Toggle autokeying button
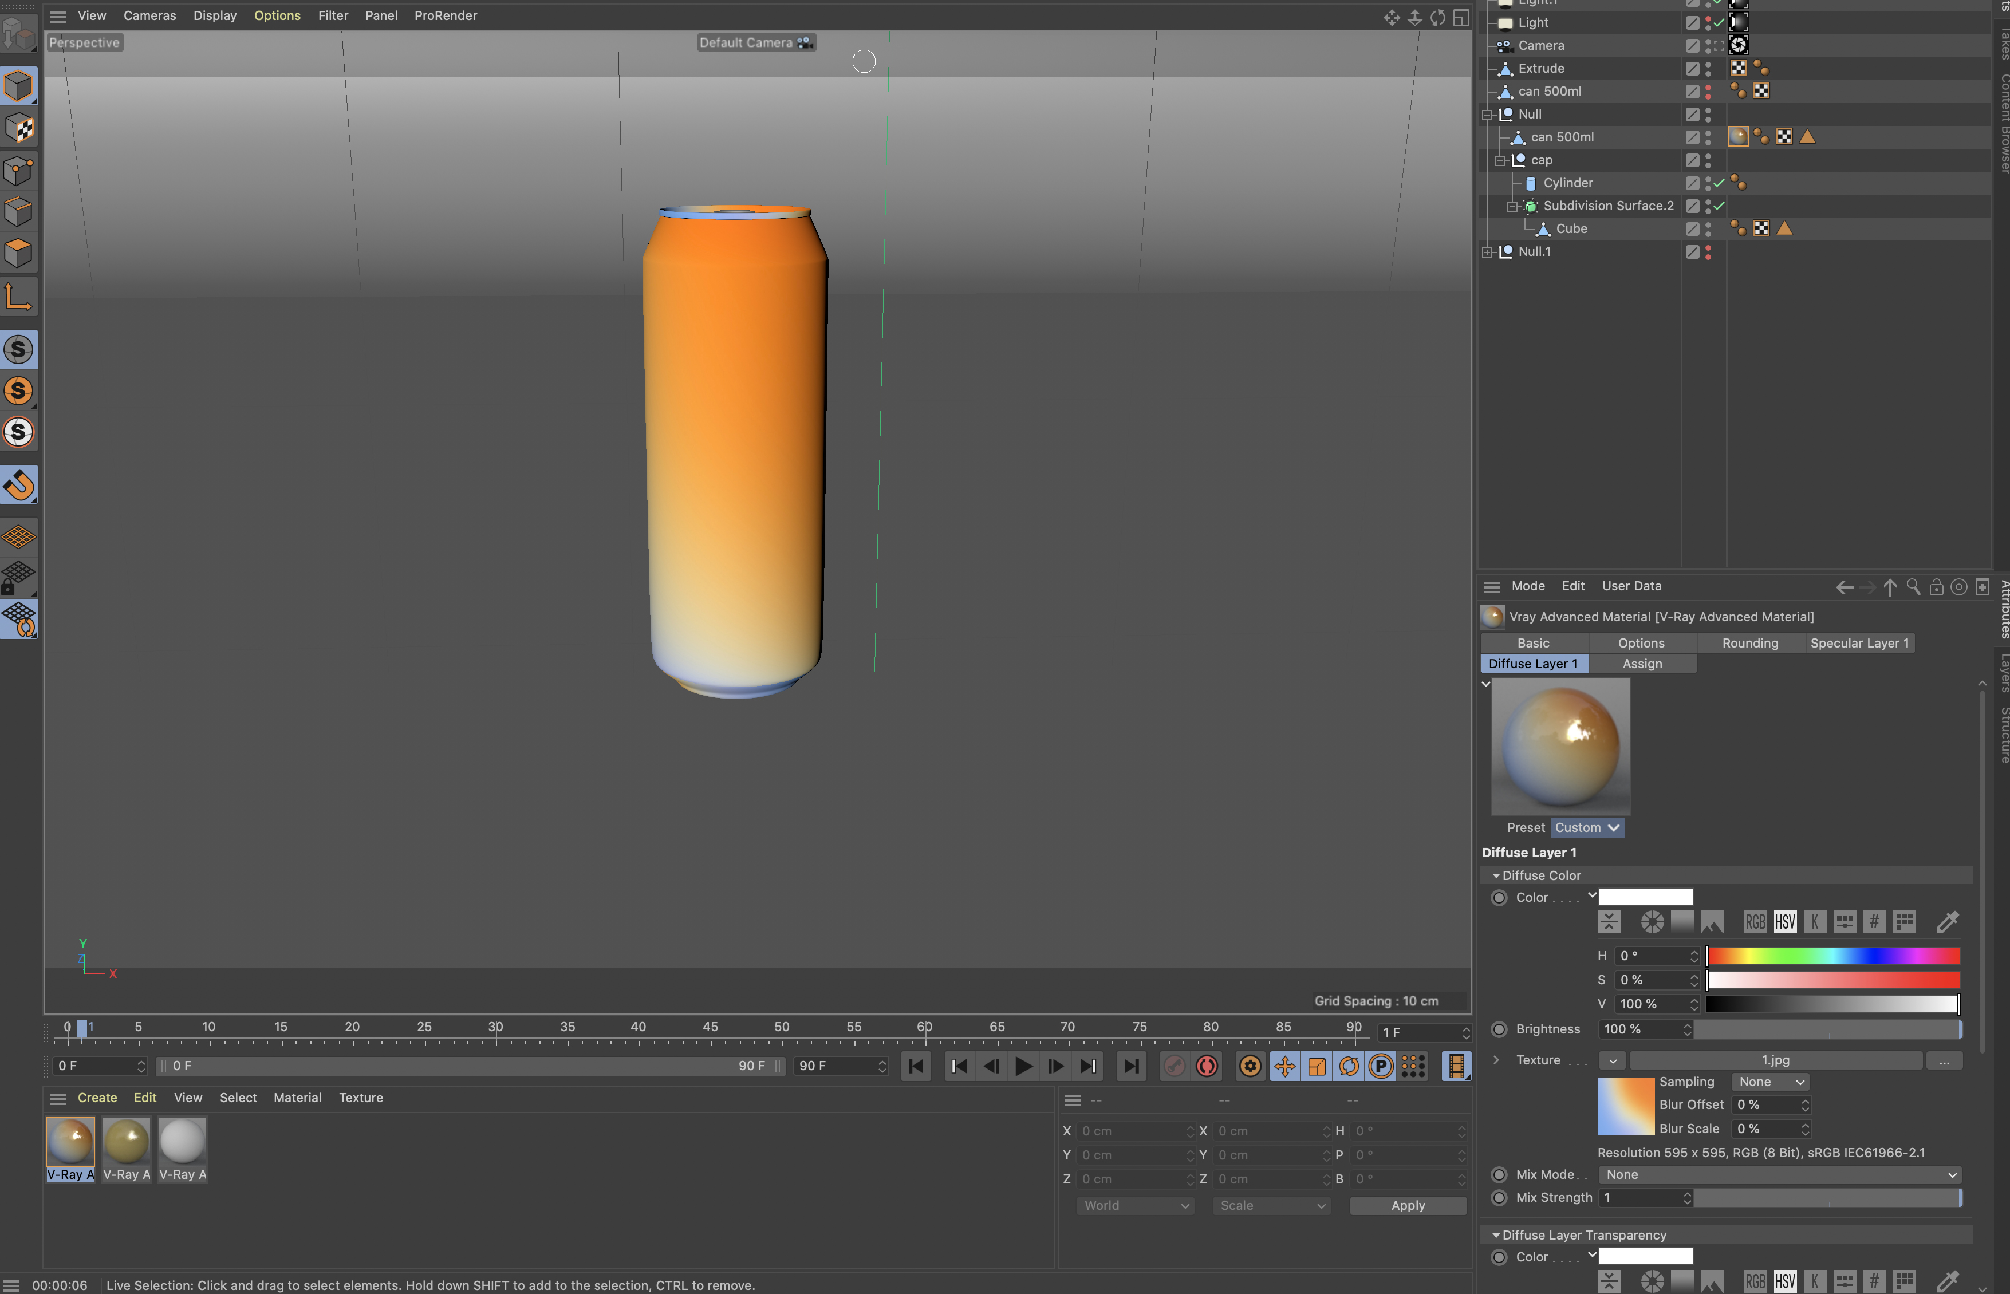2010x1294 pixels. click(1207, 1066)
